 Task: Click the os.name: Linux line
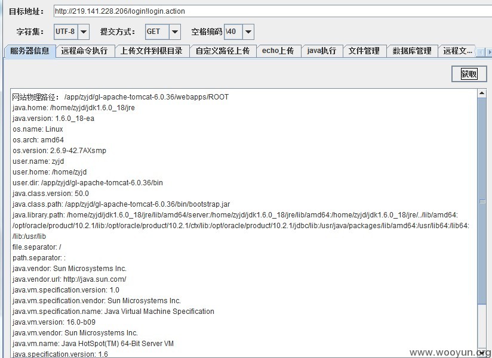tap(38, 129)
